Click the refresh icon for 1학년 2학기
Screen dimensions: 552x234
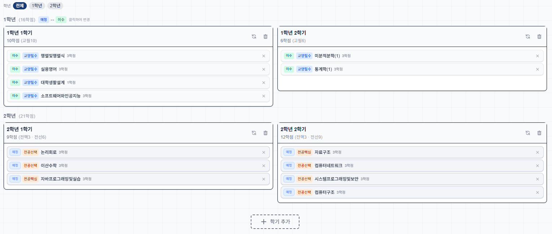tap(528, 36)
